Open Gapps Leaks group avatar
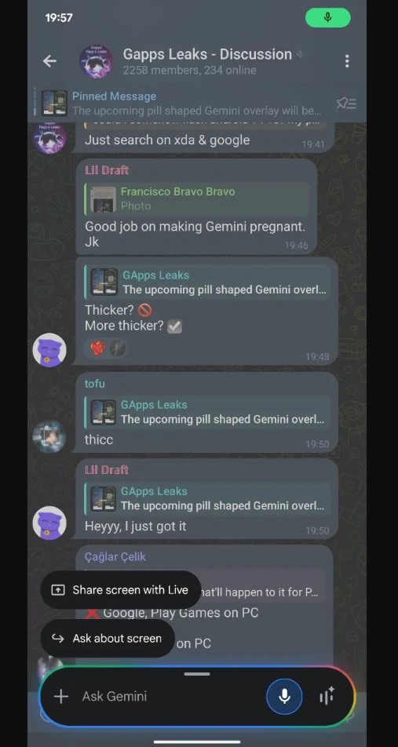 tap(97, 62)
